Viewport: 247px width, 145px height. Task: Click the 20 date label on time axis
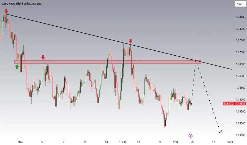click(160, 142)
